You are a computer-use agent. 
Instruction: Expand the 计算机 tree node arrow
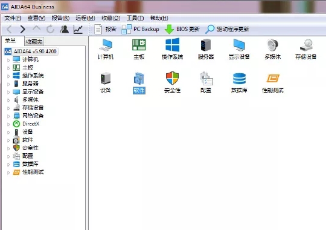tap(8, 60)
